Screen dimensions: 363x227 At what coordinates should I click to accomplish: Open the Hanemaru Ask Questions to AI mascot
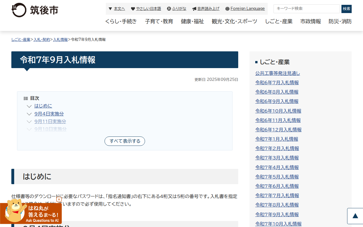click(31, 213)
